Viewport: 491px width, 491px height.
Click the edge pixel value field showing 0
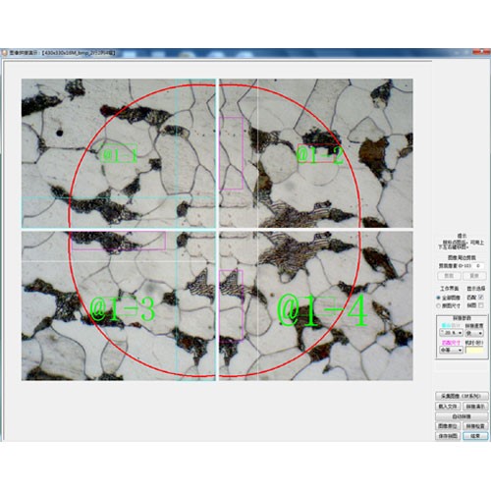(478, 266)
